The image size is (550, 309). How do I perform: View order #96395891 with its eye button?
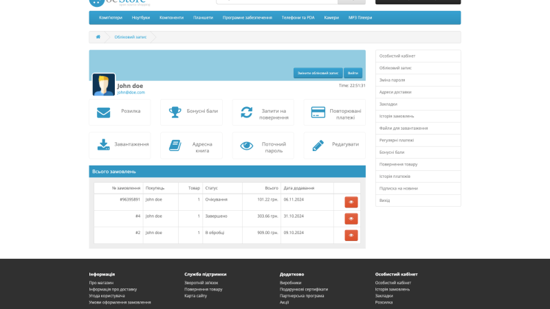pos(351,202)
